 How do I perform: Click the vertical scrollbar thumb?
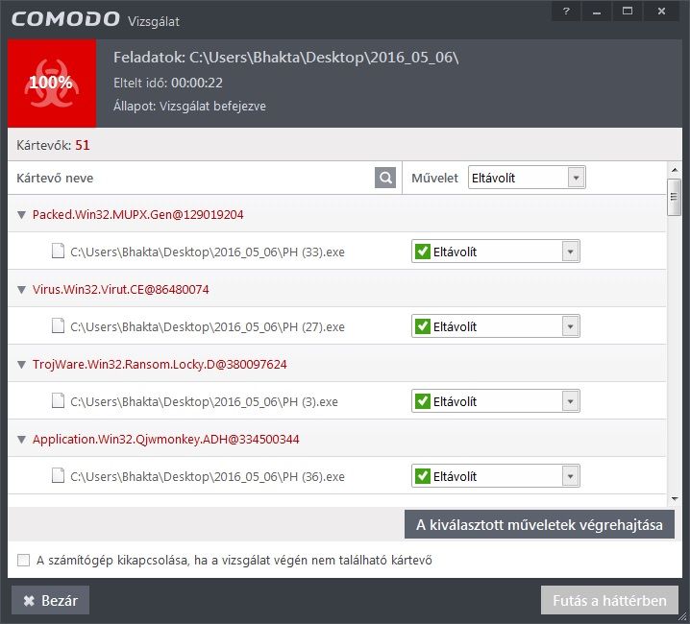coord(674,197)
